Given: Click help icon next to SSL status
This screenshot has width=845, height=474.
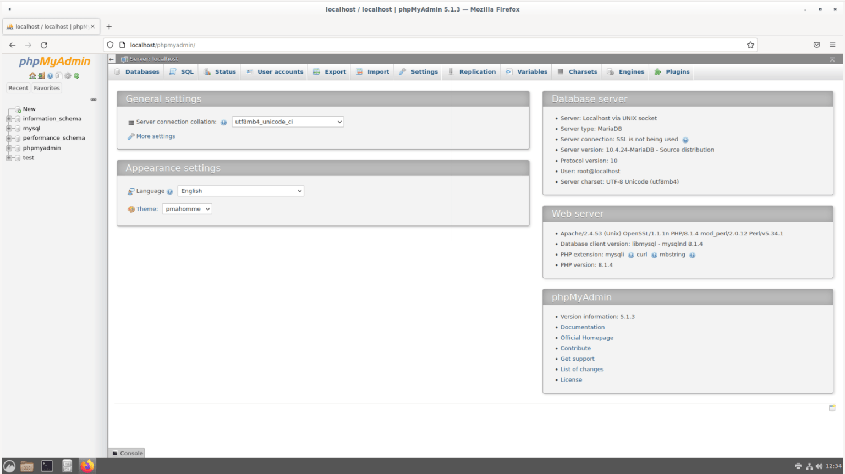Looking at the screenshot, I should click(685, 140).
